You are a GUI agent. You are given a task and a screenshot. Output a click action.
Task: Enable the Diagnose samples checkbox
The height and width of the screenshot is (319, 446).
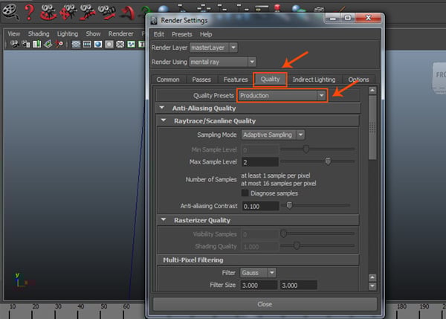(245, 193)
